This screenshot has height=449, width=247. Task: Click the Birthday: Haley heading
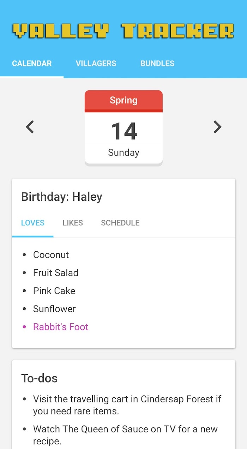[62, 197]
